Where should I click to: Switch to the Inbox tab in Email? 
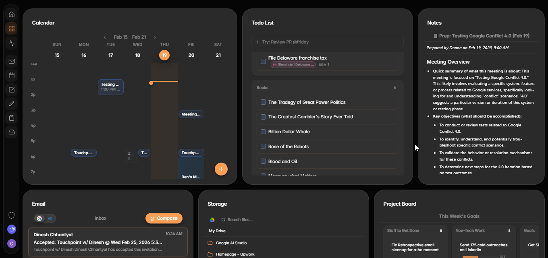coord(100,218)
